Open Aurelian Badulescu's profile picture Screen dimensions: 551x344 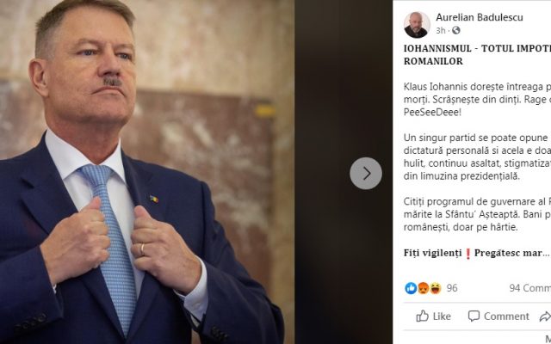click(x=417, y=25)
